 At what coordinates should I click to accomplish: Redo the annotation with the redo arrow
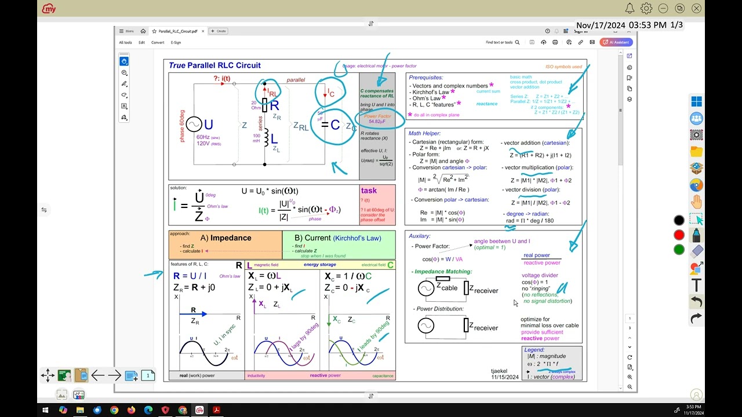(x=696, y=319)
